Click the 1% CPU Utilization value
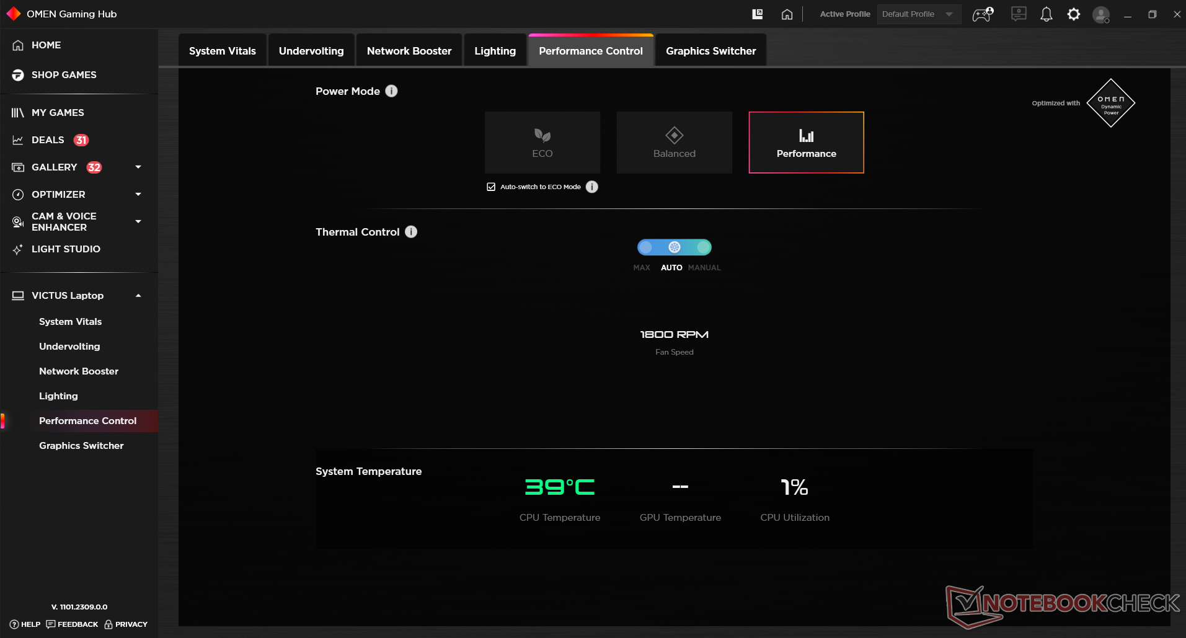 click(x=794, y=487)
